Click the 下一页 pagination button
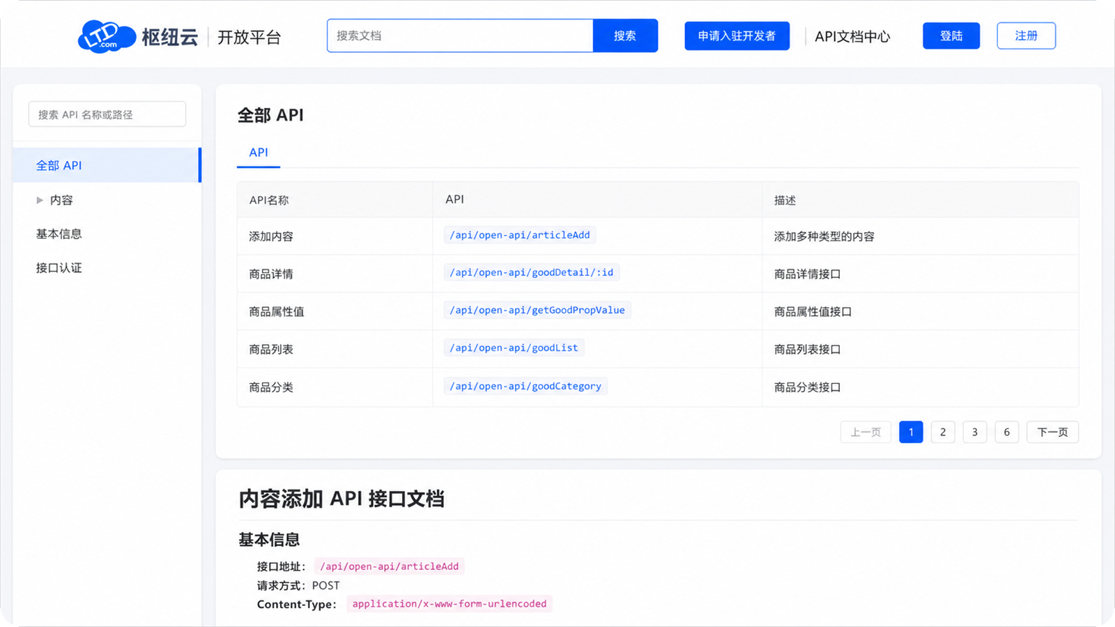1115x627 pixels. pos(1052,432)
